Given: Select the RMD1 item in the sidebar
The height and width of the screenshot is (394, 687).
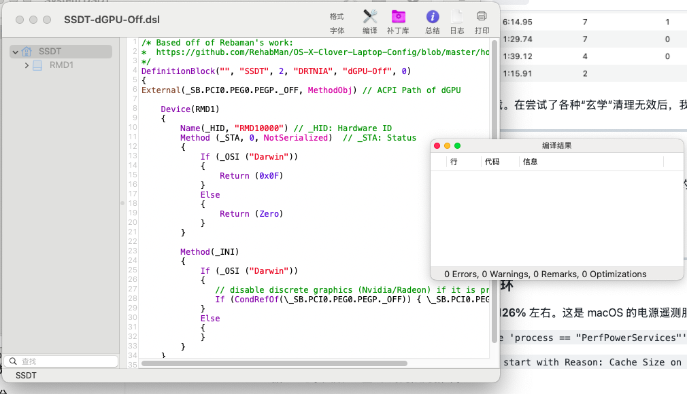Looking at the screenshot, I should click(x=61, y=65).
